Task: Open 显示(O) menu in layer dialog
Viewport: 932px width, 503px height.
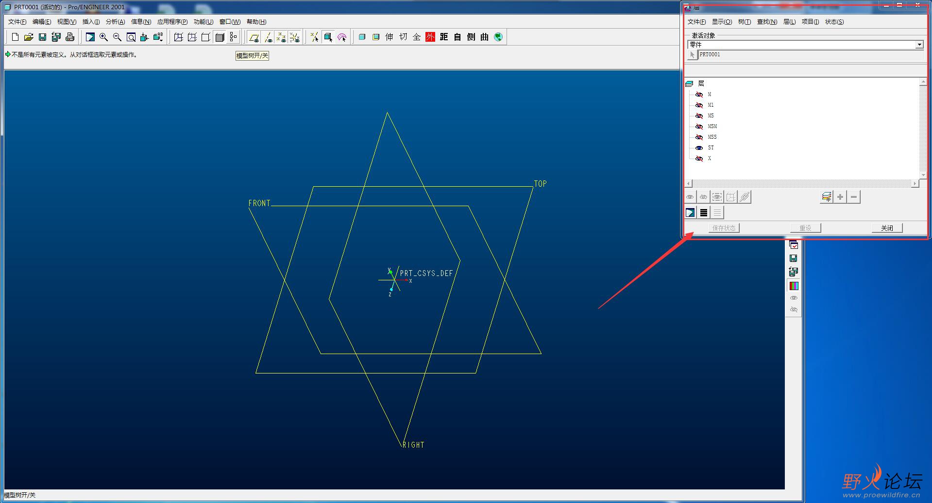Action: click(722, 22)
